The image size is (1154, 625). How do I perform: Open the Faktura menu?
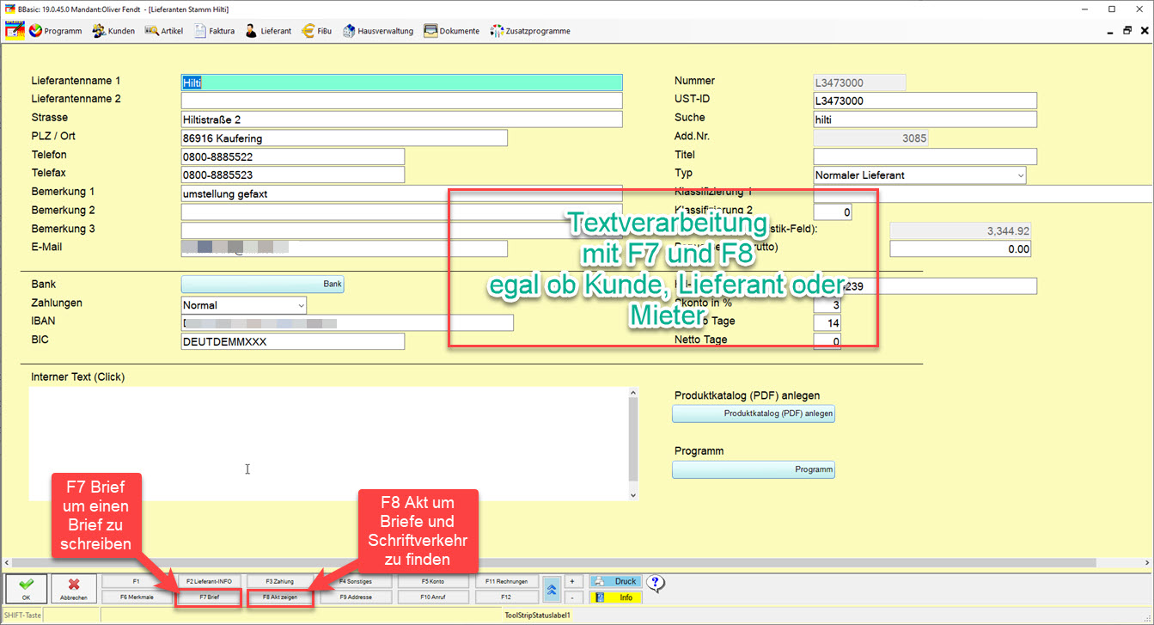click(214, 31)
